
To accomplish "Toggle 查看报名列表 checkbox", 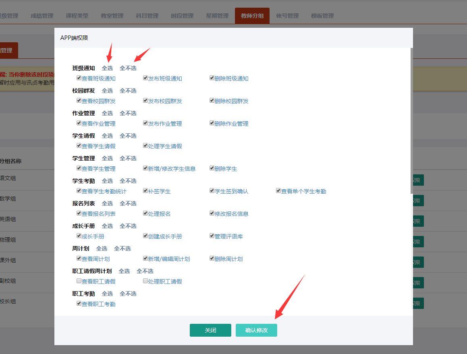I will 79,213.
